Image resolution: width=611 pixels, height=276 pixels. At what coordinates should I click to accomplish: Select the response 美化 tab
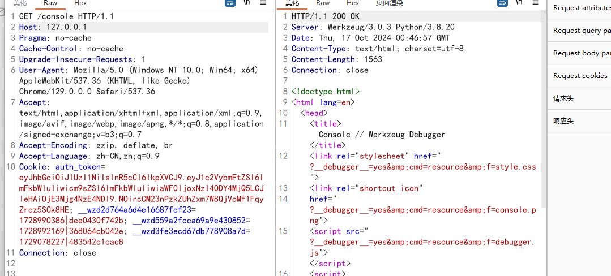pos(292,3)
